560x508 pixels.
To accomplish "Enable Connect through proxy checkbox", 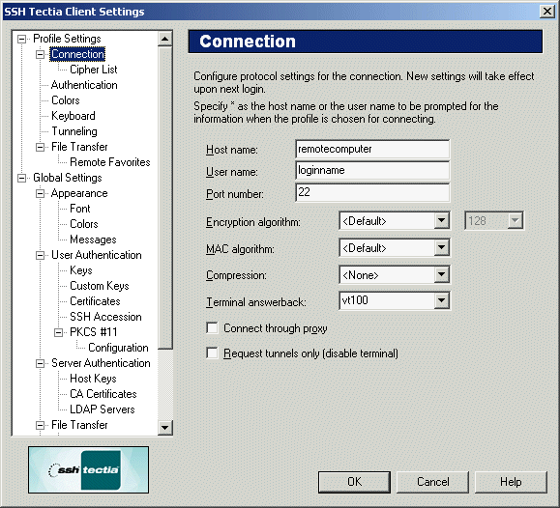I will point(212,327).
